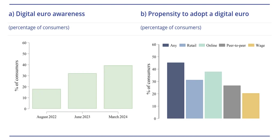The width and height of the screenshot is (276, 140).
Task: Click the gray Peer-to-peer legend swatch
Action: coord(222,45)
